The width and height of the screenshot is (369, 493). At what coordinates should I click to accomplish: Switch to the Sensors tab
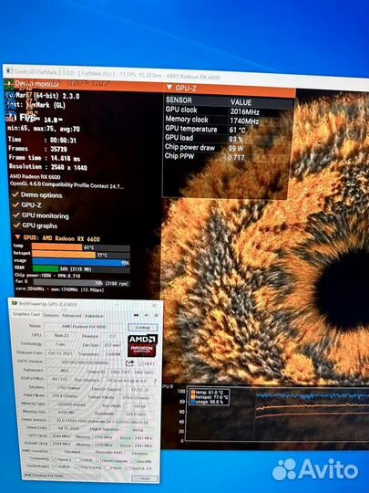(x=51, y=315)
